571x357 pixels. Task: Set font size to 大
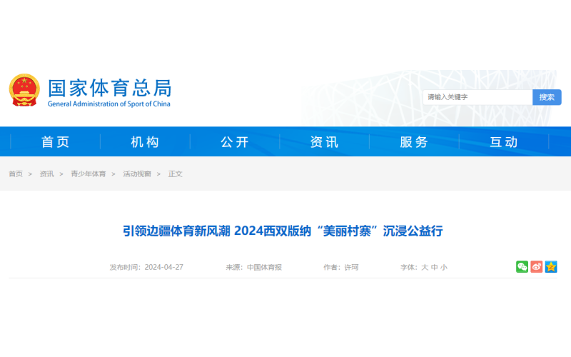click(425, 267)
